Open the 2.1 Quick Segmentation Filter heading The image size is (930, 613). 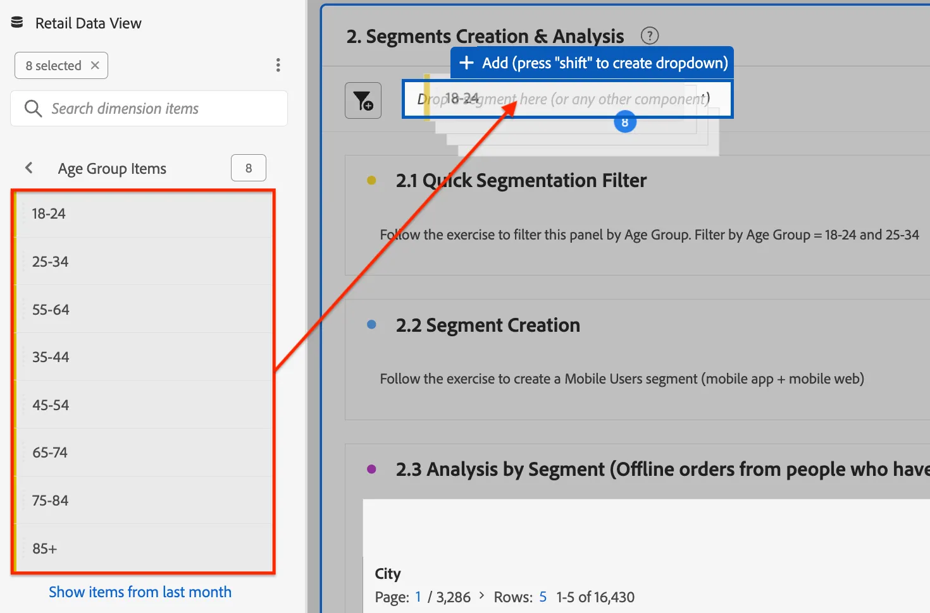[521, 181]
